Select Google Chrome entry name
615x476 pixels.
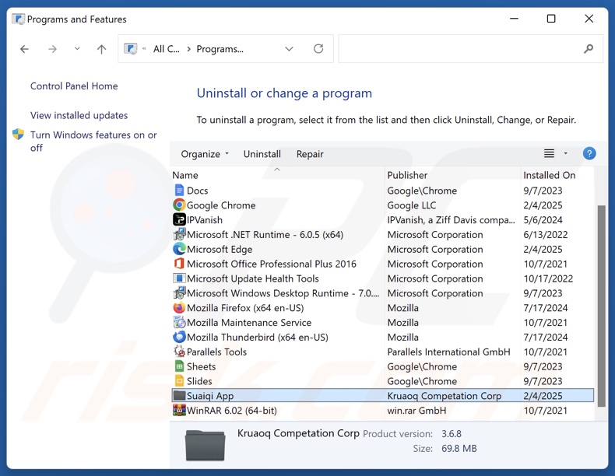tap(221, 205)
